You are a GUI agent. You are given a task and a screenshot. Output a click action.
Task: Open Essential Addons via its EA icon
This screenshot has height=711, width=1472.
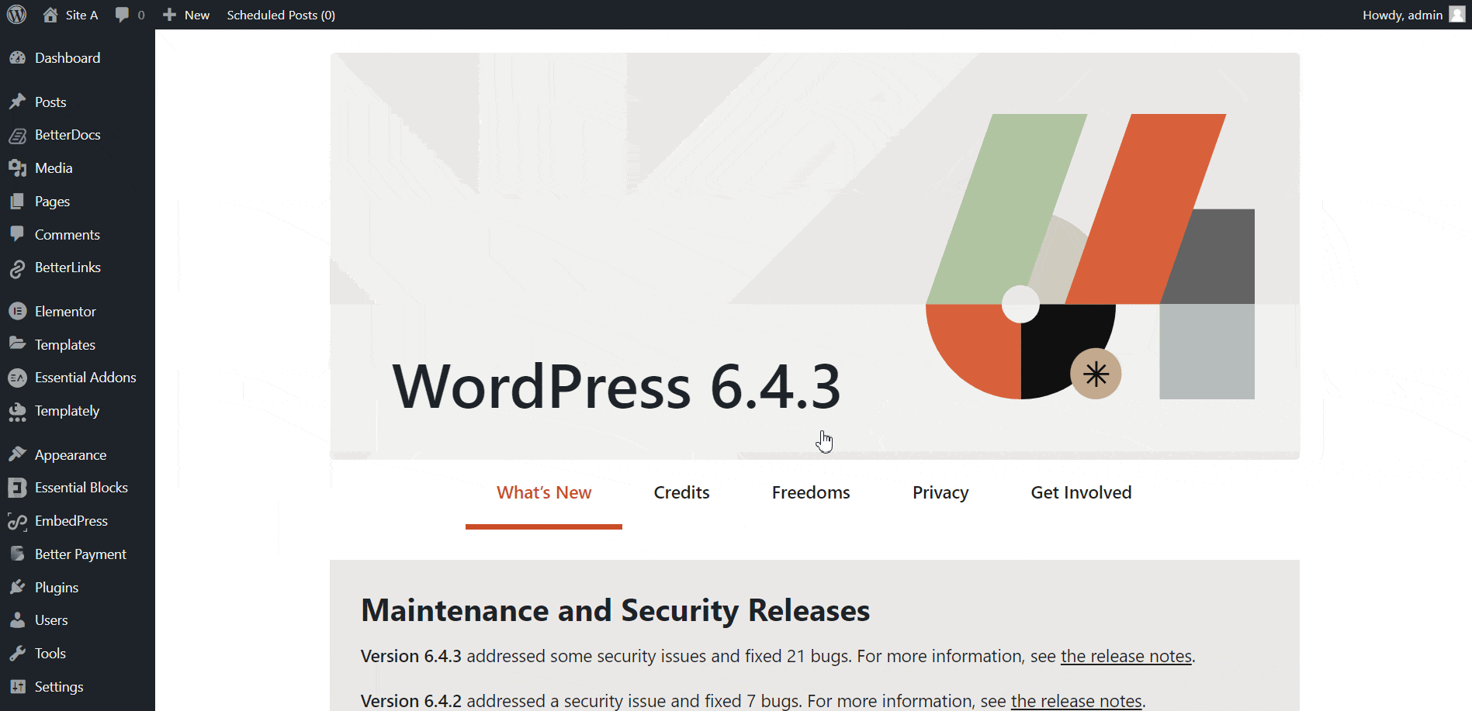click(18, 378)
